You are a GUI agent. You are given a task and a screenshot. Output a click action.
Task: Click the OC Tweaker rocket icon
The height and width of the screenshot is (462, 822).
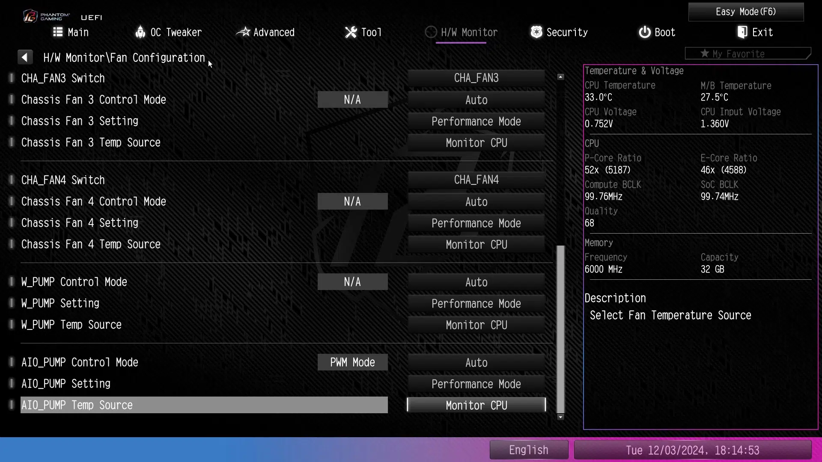[140, 32]
